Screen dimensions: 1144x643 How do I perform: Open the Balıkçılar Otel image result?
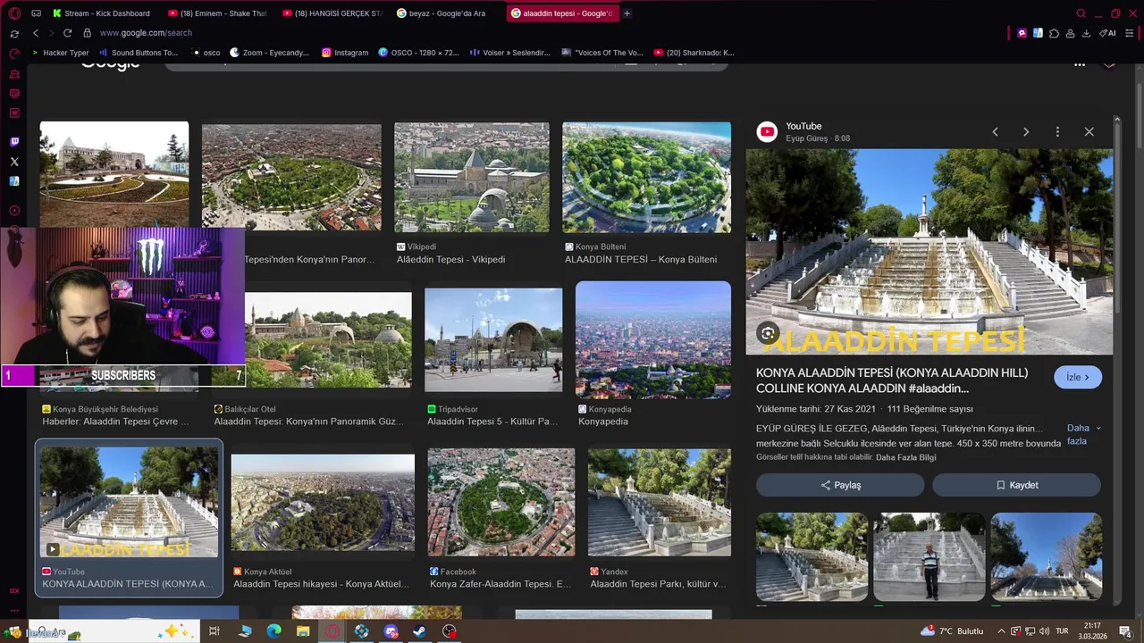pos(329,339)
